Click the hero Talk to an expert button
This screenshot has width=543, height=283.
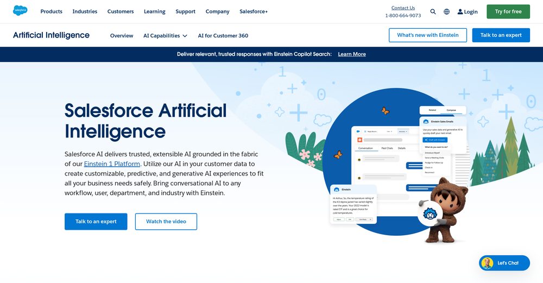click(96, 222)
